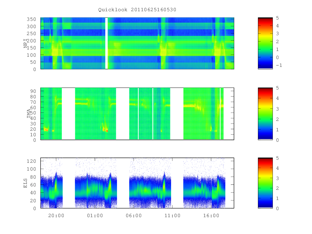Click the ELS spectrogram panel
This screenshot has width=312, height=234.
click(x=137, y=183)
